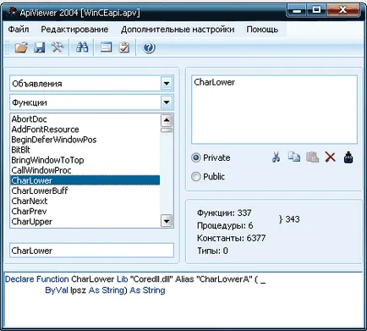The width and height of the screenshot is (367, 331).
Task: Click the ApiViewer title bar app icon
Action: click(x=11, y=12)
